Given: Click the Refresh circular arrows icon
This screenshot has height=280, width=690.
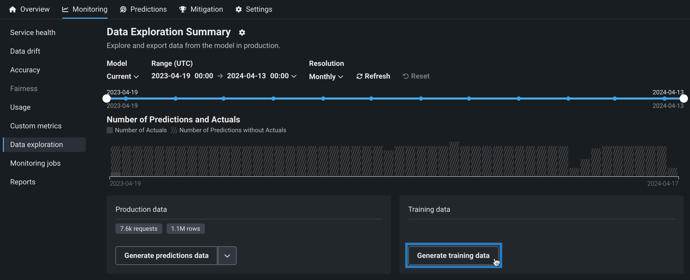Looking at the screenshot, I should tap(359, 76).
